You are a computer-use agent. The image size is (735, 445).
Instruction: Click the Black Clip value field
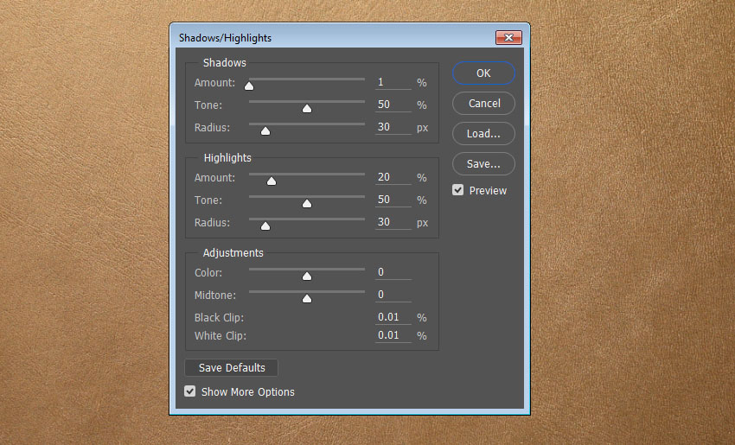[x=393, y=317]
